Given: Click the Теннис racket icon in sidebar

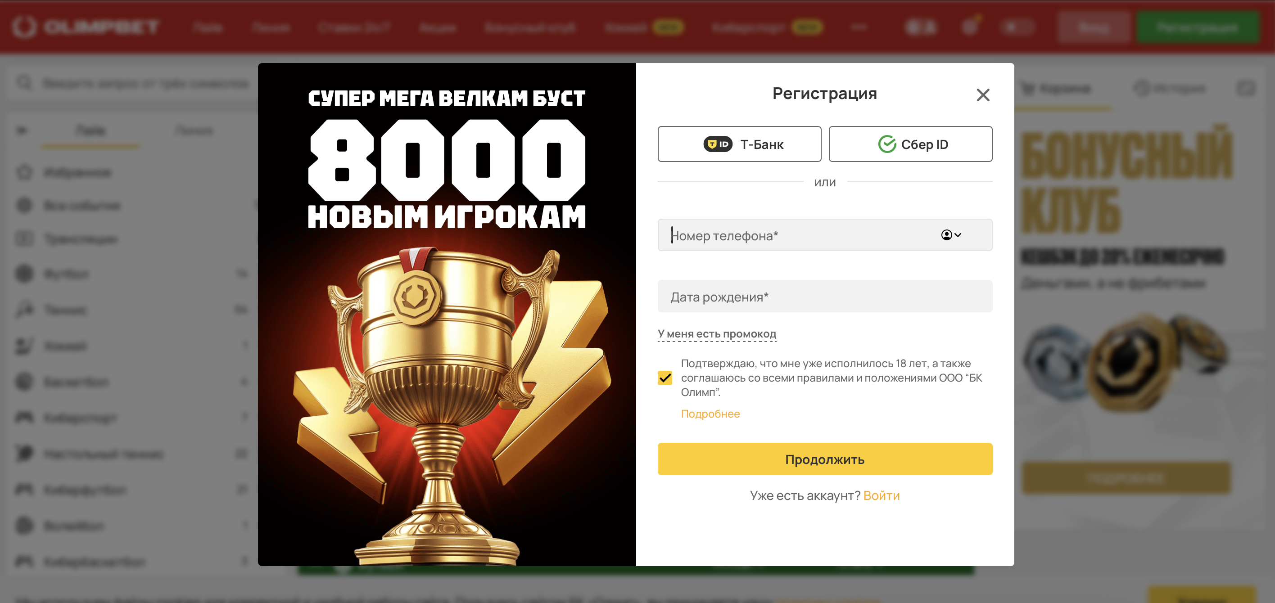Looking at the screenshot, I should [x=24, y=310].
